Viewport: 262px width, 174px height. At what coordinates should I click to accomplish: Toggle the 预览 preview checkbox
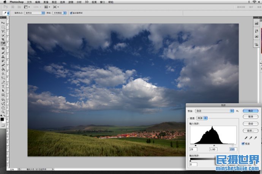(x=243, y=144)
